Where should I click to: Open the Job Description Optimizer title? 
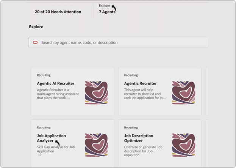[139, 138]
